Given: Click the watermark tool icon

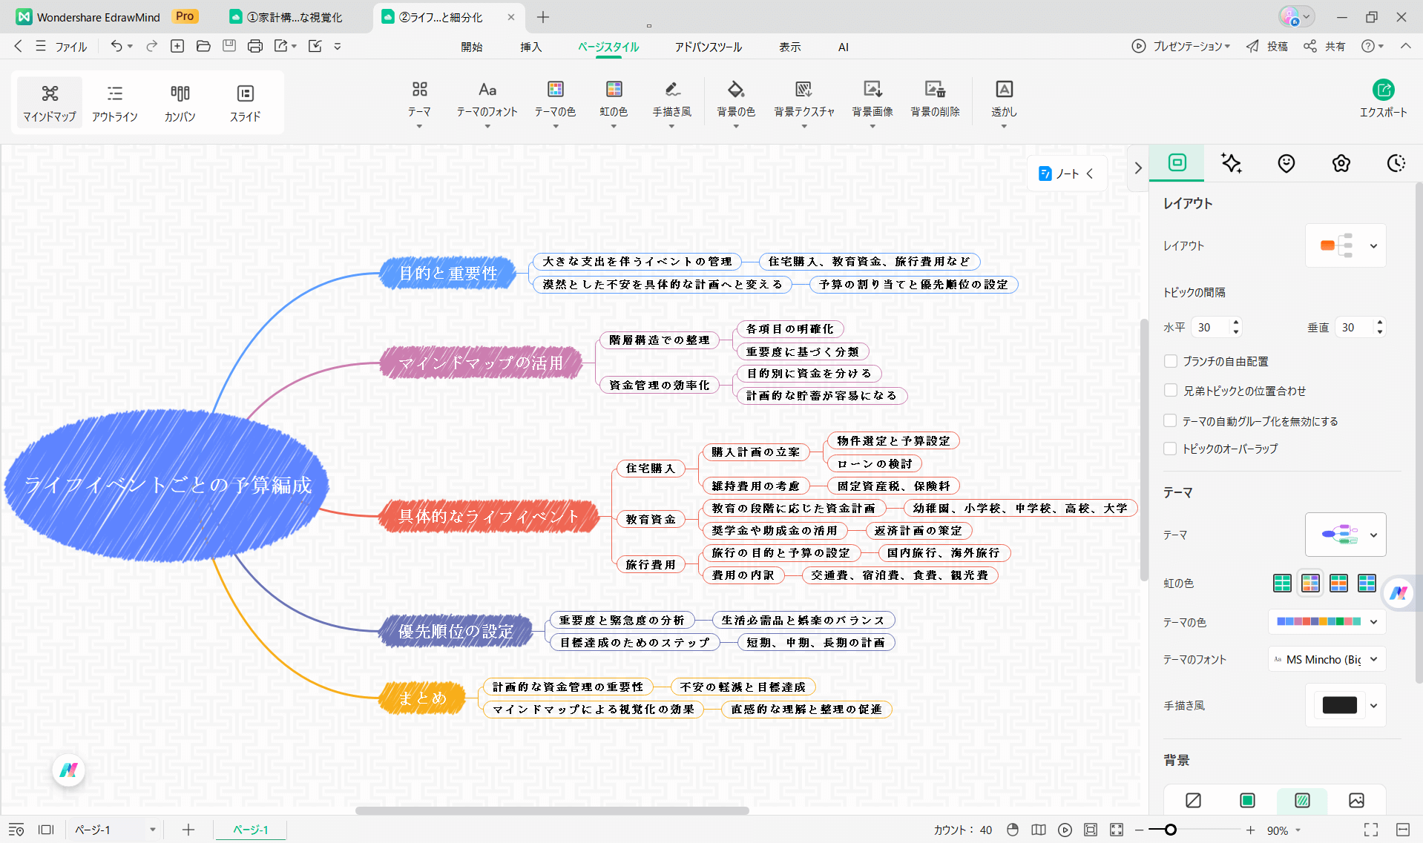Looking at the screenshot, I should 1003,90.
